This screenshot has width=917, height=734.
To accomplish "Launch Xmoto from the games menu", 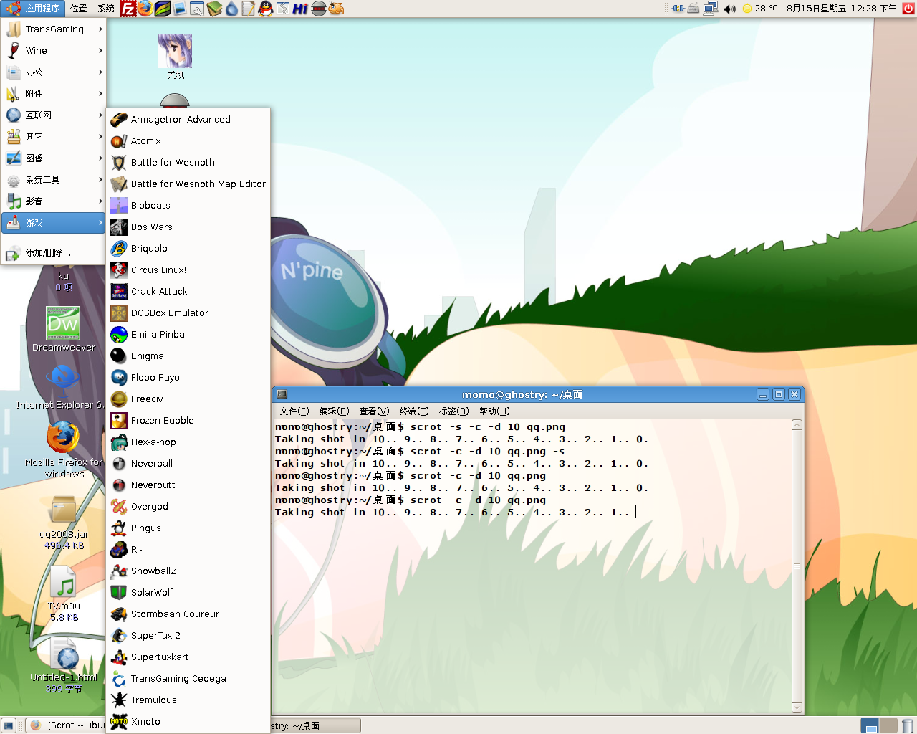I will pyautogui.click(x=188, y=722).
